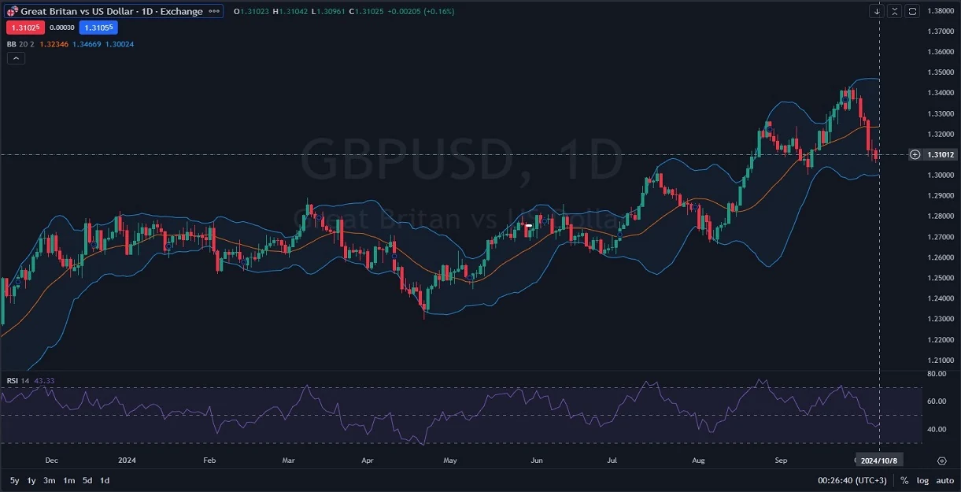
Task: Open the three-dots more menu beside the symbol title
Action: point(214,12)
